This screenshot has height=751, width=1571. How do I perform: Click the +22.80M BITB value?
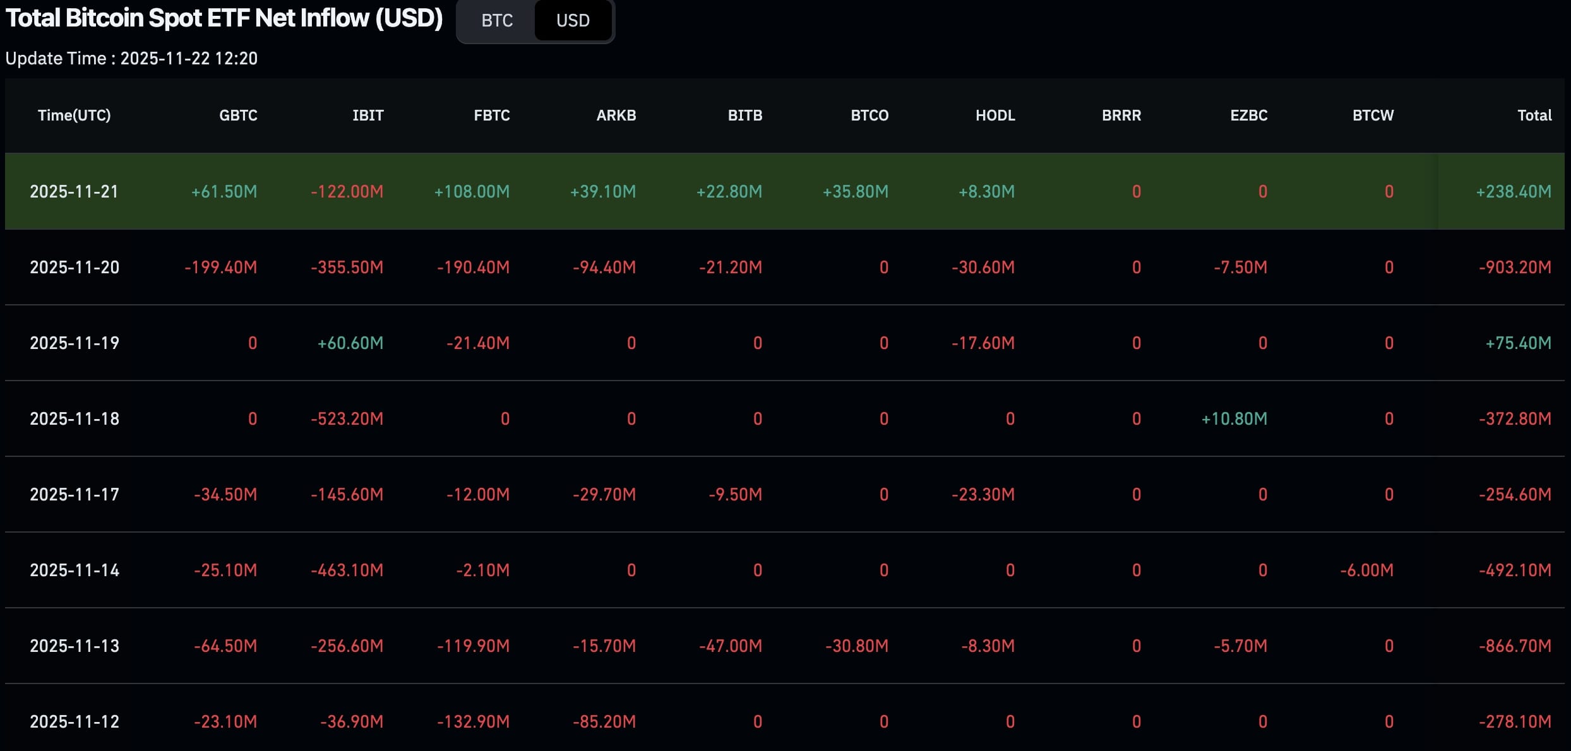[729, 192]
